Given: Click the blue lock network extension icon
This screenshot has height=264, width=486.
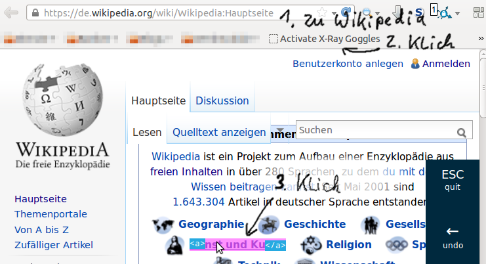Looking at the screenshot, I should click(445, 13).
